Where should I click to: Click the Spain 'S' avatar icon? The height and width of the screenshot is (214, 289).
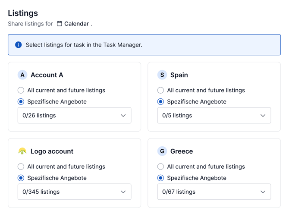(162, 75)
